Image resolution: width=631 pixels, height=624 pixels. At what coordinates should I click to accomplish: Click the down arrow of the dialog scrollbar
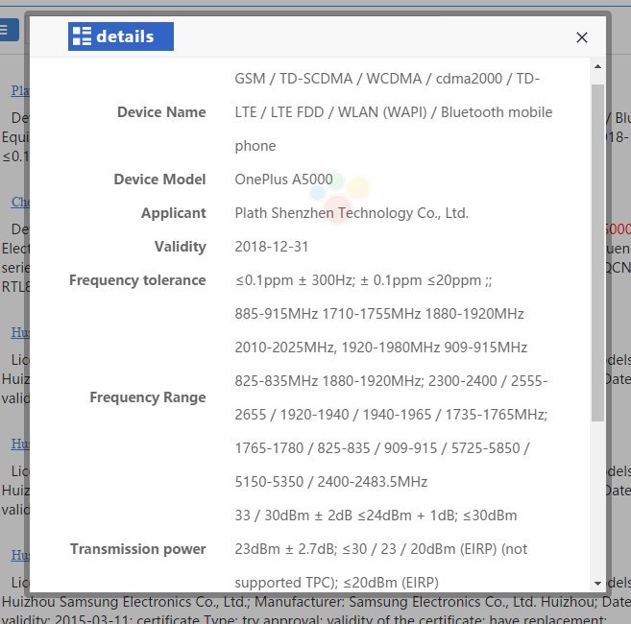[597, 583]
